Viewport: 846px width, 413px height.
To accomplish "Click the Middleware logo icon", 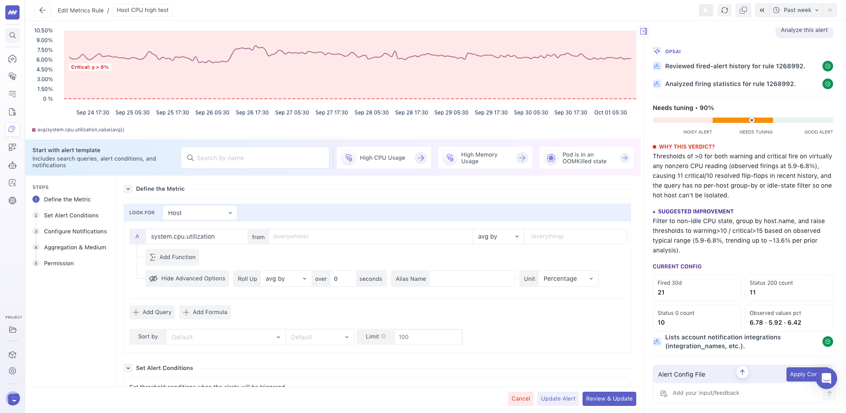I will pos(12,12).
